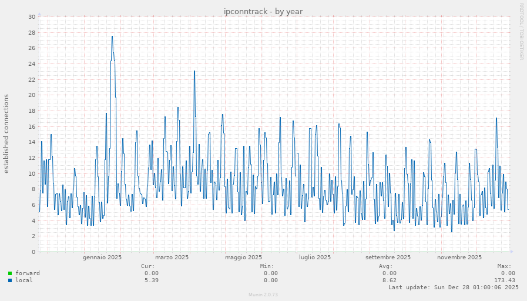Click the local Cur value 5.39

[151, 280]
